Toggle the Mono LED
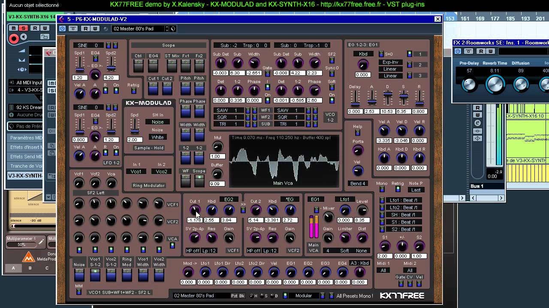This screenshot has width=549, height=308. tap(382, 189)
